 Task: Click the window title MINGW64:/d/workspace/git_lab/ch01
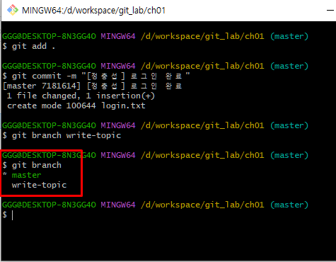(x=93, y=11)
